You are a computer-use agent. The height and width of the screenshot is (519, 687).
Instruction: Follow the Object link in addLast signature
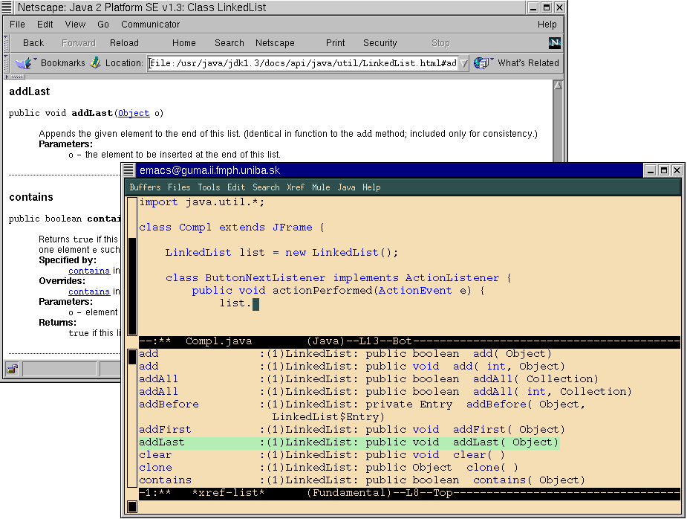134,113
